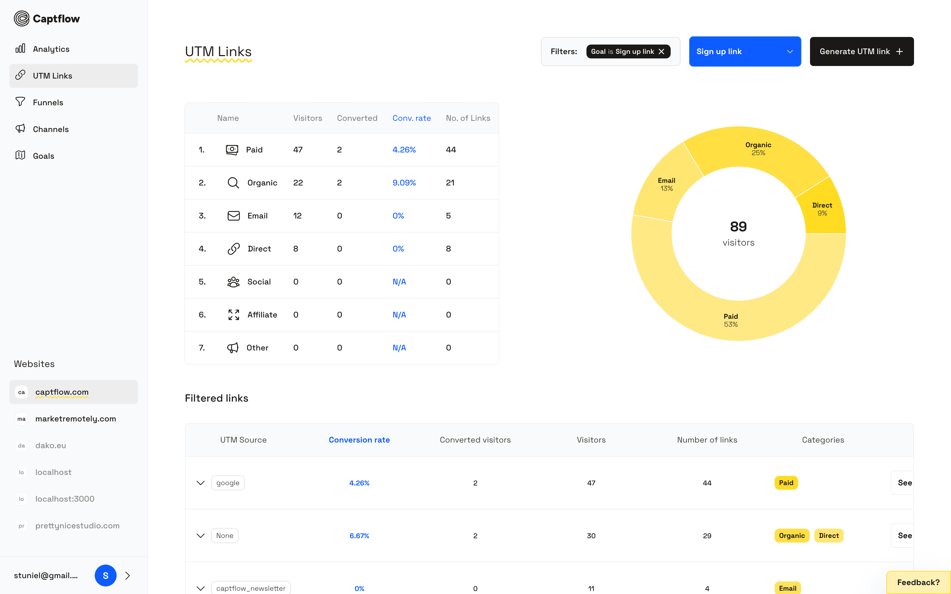Expand account menu chevron

coord(127,576)
